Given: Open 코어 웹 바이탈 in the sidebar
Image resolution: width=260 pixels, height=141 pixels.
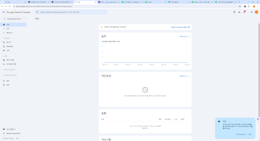Looking at the screenshot, I should [13, 64].
